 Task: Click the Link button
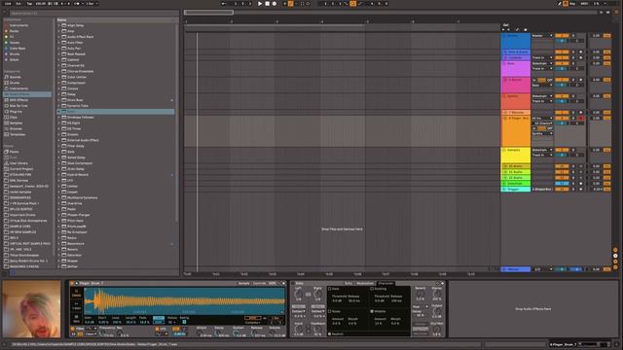8,4
